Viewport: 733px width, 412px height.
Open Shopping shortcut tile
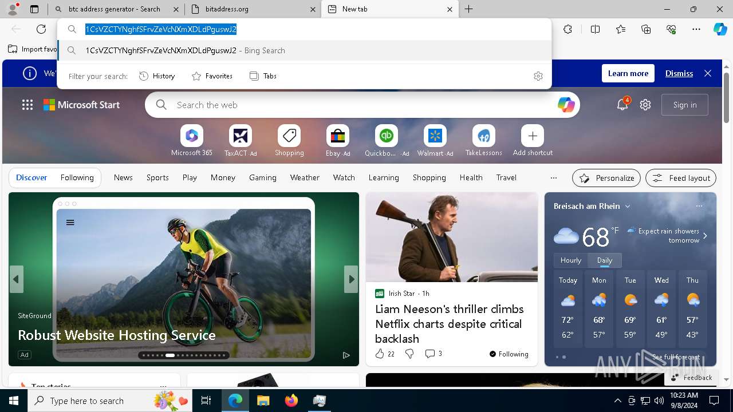tap(289, 141)
